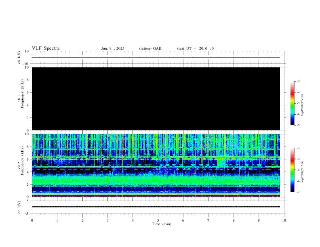This screenshot has height=247, width=320.
Task: Click time axis tick label "6"
Action: 183,220
